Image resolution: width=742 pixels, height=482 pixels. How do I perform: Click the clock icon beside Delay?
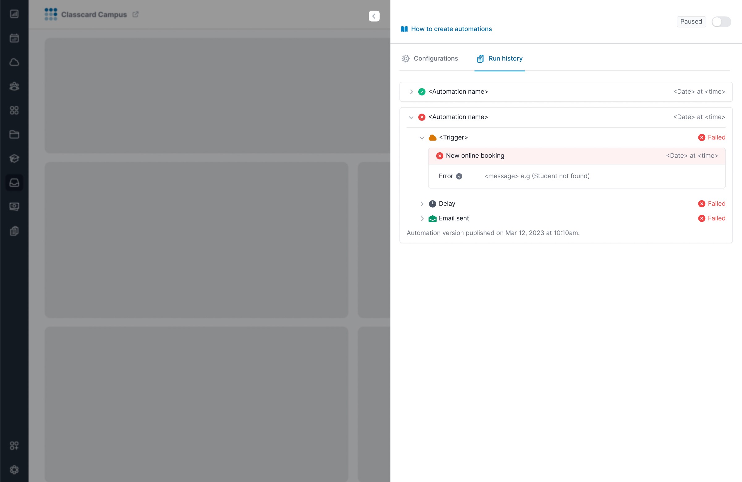(x=433, y=204)
